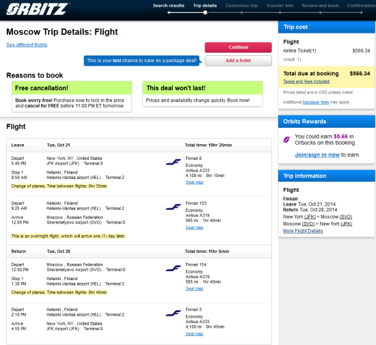376x345 pixels.
Task: Select the Confirmation step
Action: pos(362,5)
